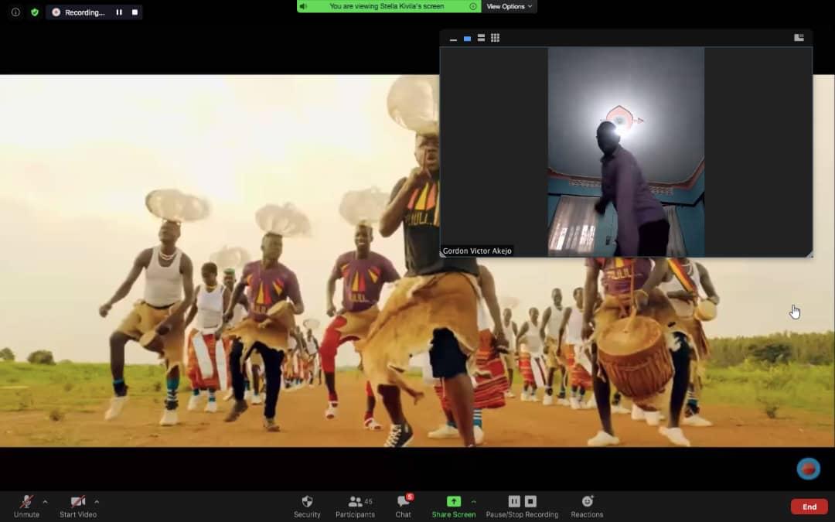Pause the recording from the bottom toolbar
The height and width of the screenshot is (522, 835).
tap(514, 501)
